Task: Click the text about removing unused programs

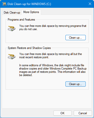Action: (53, 28)
